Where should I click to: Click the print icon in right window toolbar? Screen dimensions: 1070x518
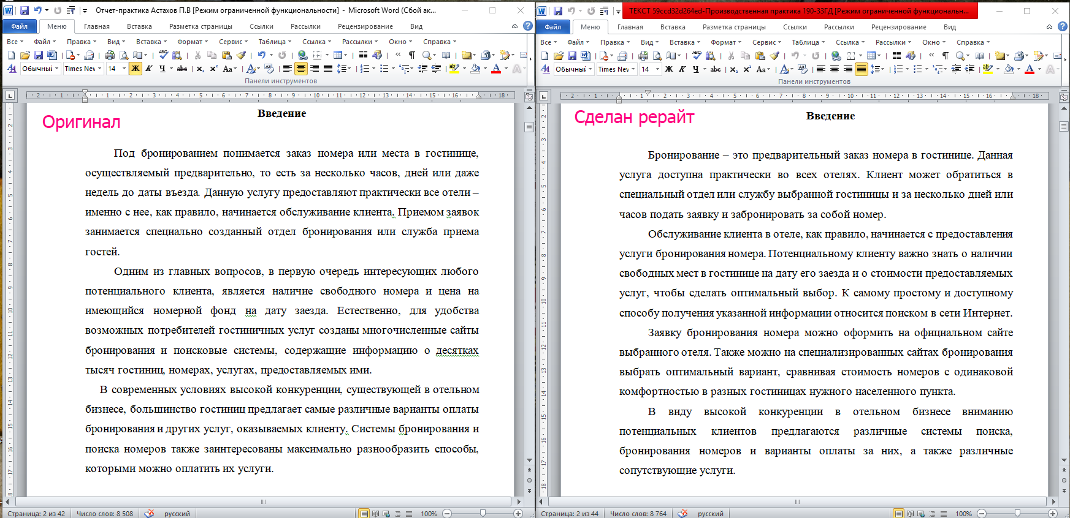tap(643, 55)
